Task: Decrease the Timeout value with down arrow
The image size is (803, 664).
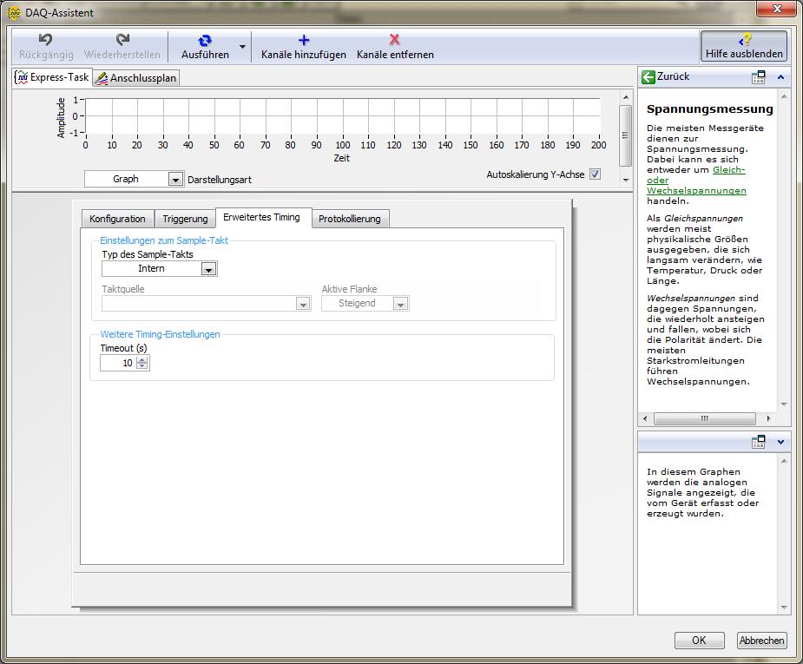Action: pos(142,366)
